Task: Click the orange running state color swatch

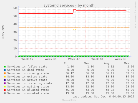Action: click(x=5, y=73)
